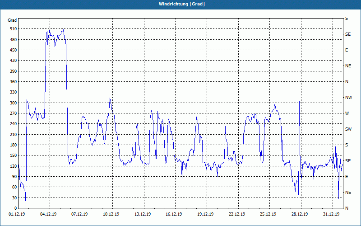Select the E compass label level with 90
This screenshot has height=226, width=361.
(x=347, y=177)
